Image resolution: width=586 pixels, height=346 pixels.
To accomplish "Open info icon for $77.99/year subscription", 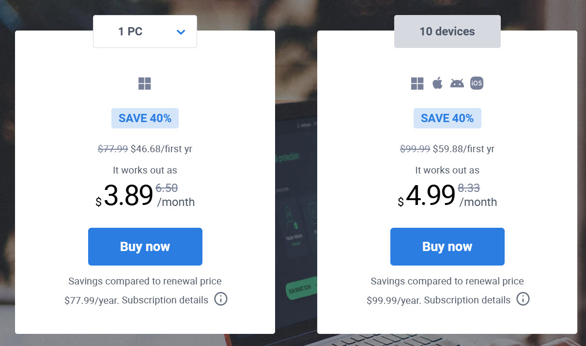I will (x=221, y=299).
